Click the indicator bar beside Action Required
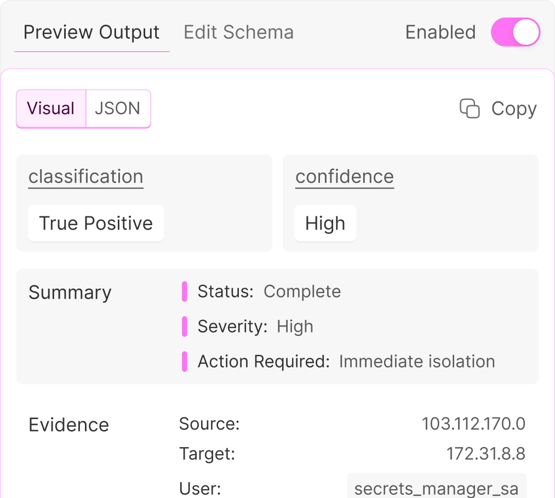This screenshot has height=498, width=555. (185, 362)
